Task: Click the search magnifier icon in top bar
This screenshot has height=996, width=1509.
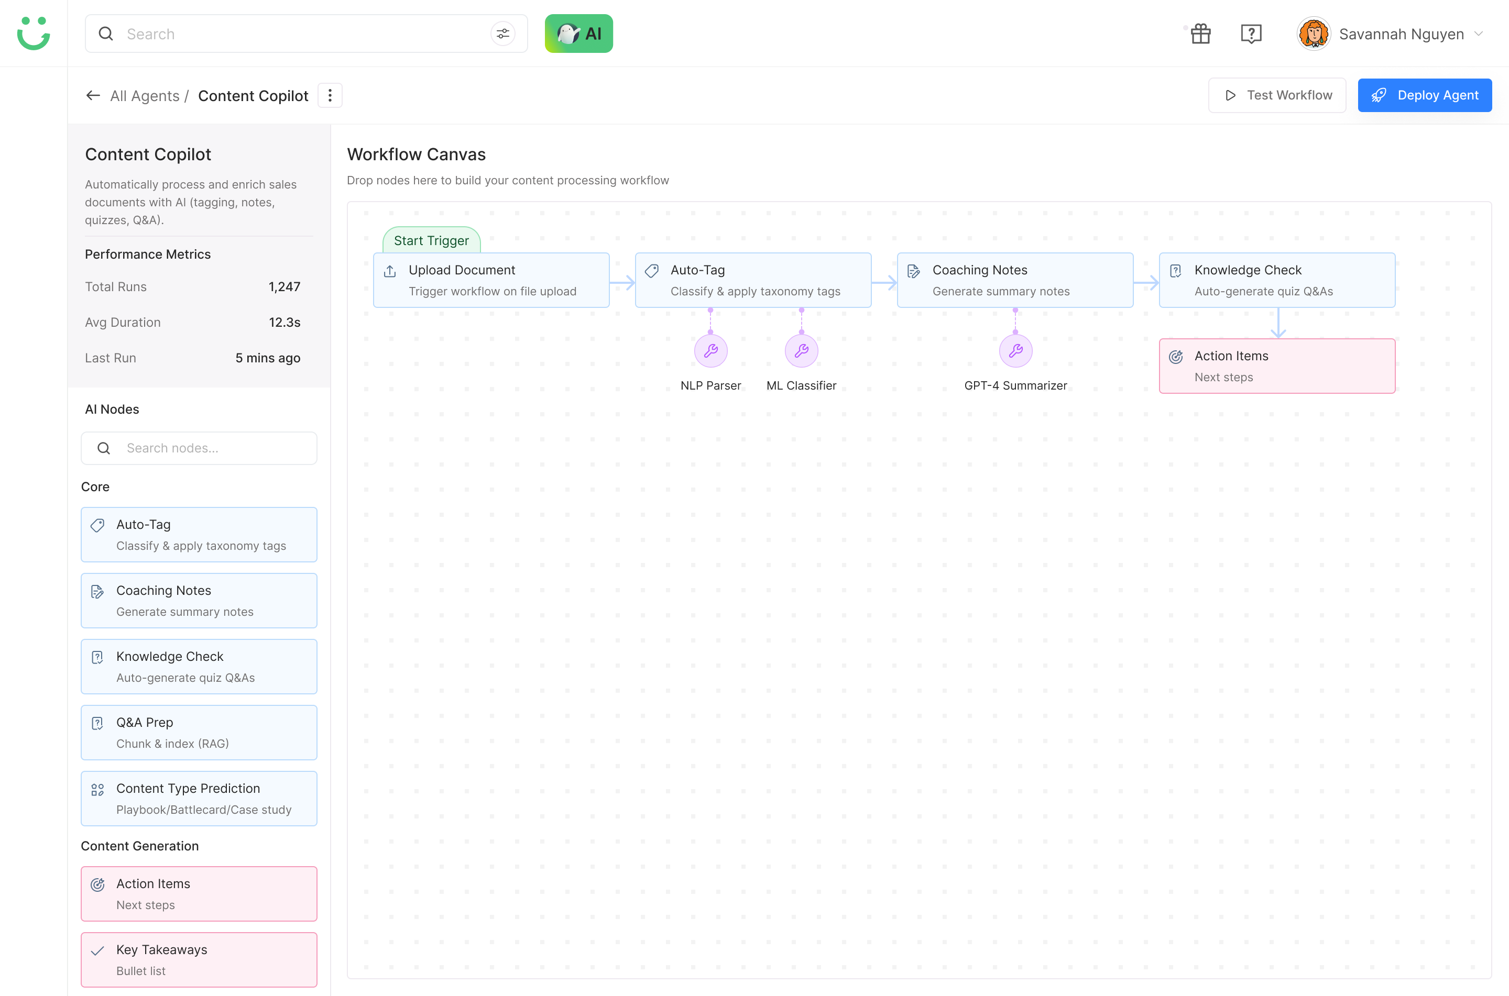Action: [106, 34]
